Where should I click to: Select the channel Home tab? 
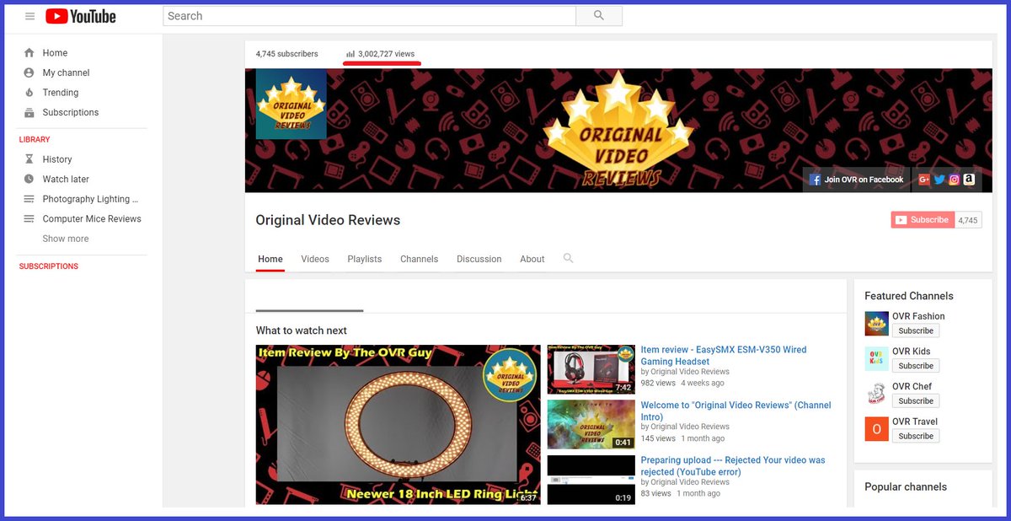270,259
